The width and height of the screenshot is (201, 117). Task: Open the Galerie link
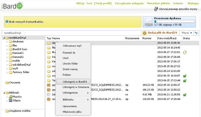[178, 3]
